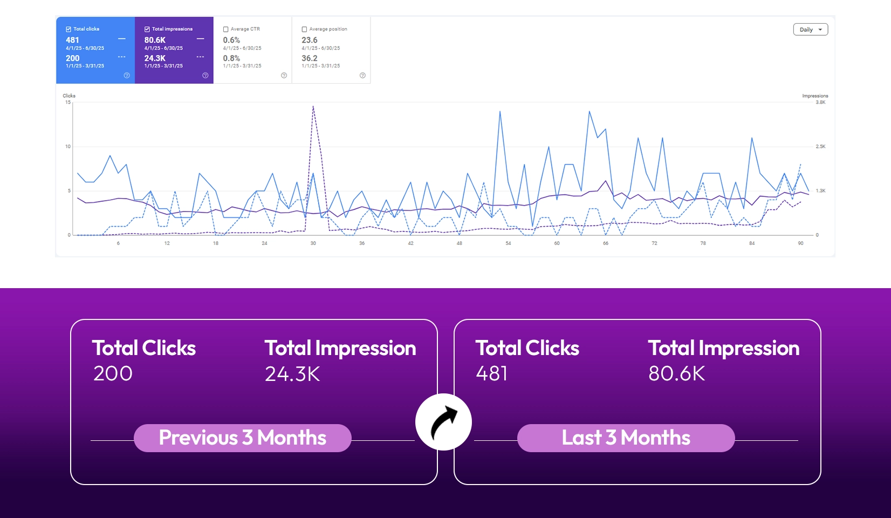The image size is (891, 518).
Task: Click the day 30 marker on chart axis
Action: [x=313, y=243]
